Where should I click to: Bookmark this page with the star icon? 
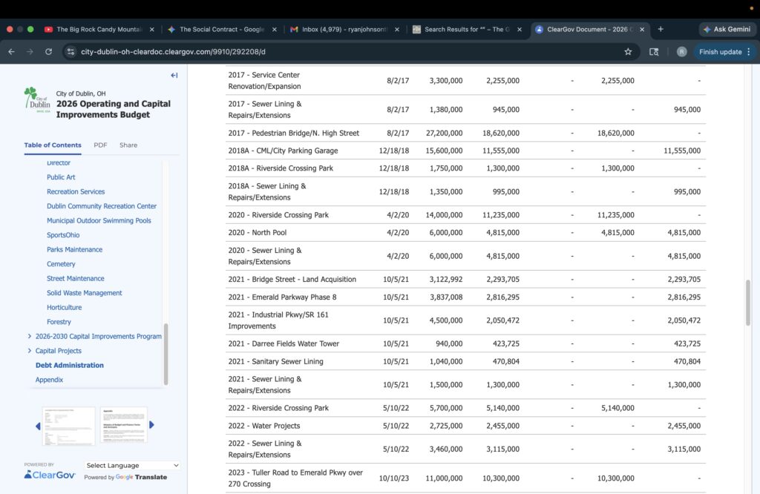pos(628,52)
